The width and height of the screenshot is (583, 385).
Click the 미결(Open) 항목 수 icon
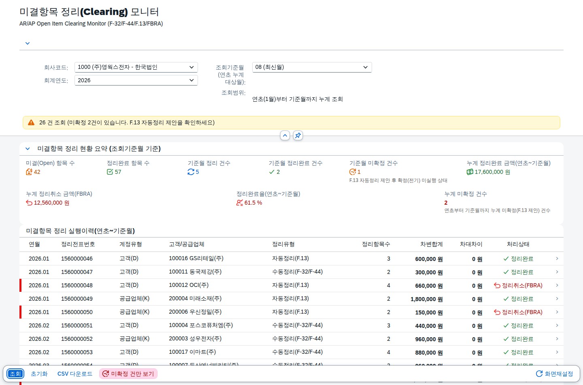click(x=29, y=172)
